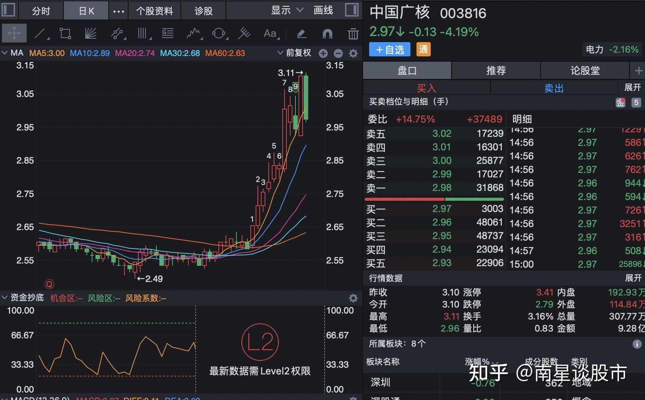Click the plus icon after 论股堂 tab

click(638, 70)
